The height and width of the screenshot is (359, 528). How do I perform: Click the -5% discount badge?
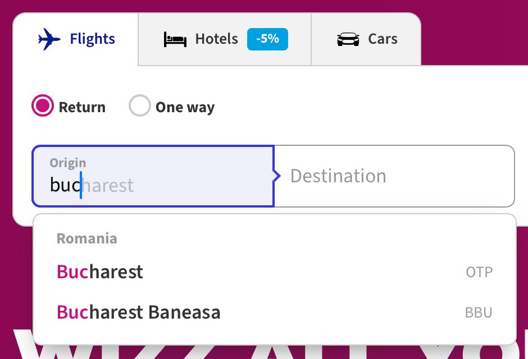pos(267,39)
